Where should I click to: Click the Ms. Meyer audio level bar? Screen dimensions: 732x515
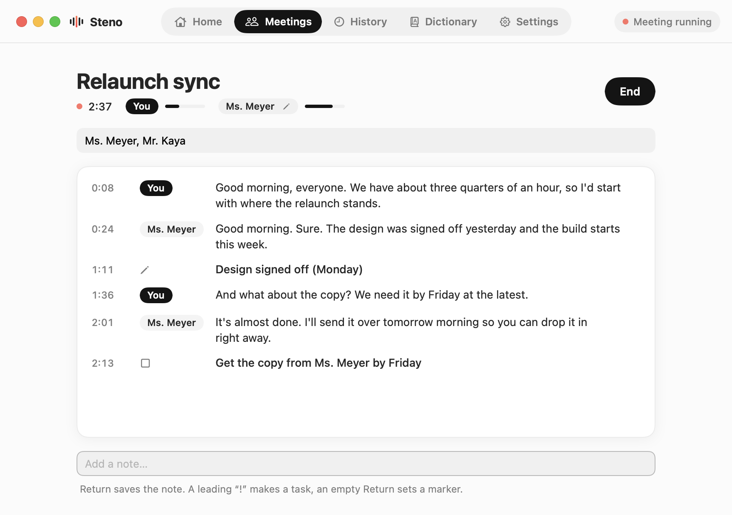[x=325, y=106]
